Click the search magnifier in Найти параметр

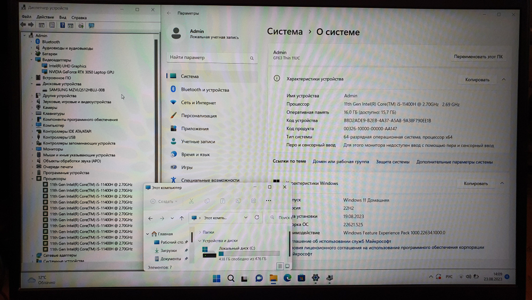coord(252,58)
